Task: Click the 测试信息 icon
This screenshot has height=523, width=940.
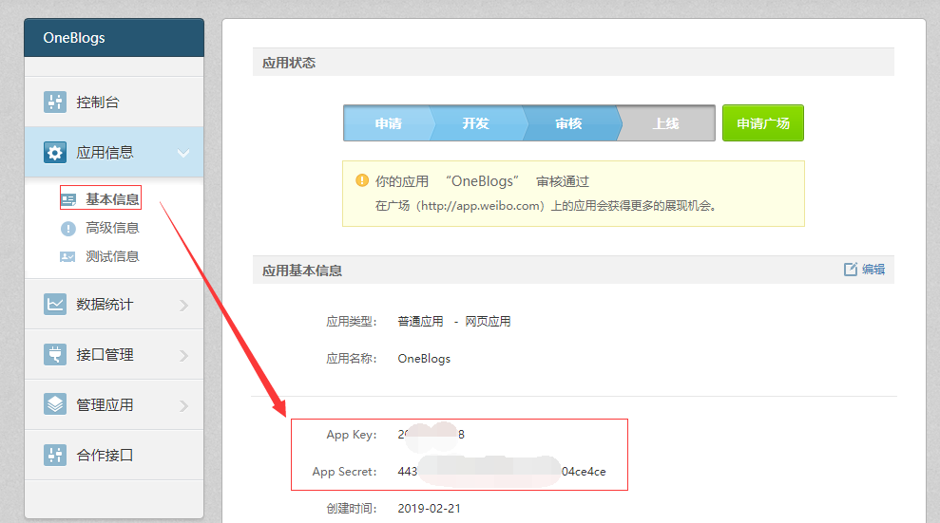Action: point(68,257)
